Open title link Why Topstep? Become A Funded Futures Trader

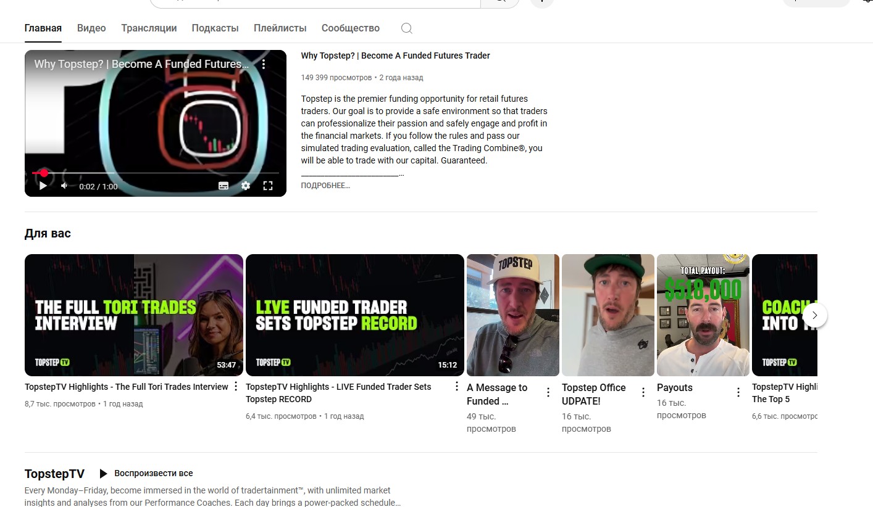click(x=395, y=56)
